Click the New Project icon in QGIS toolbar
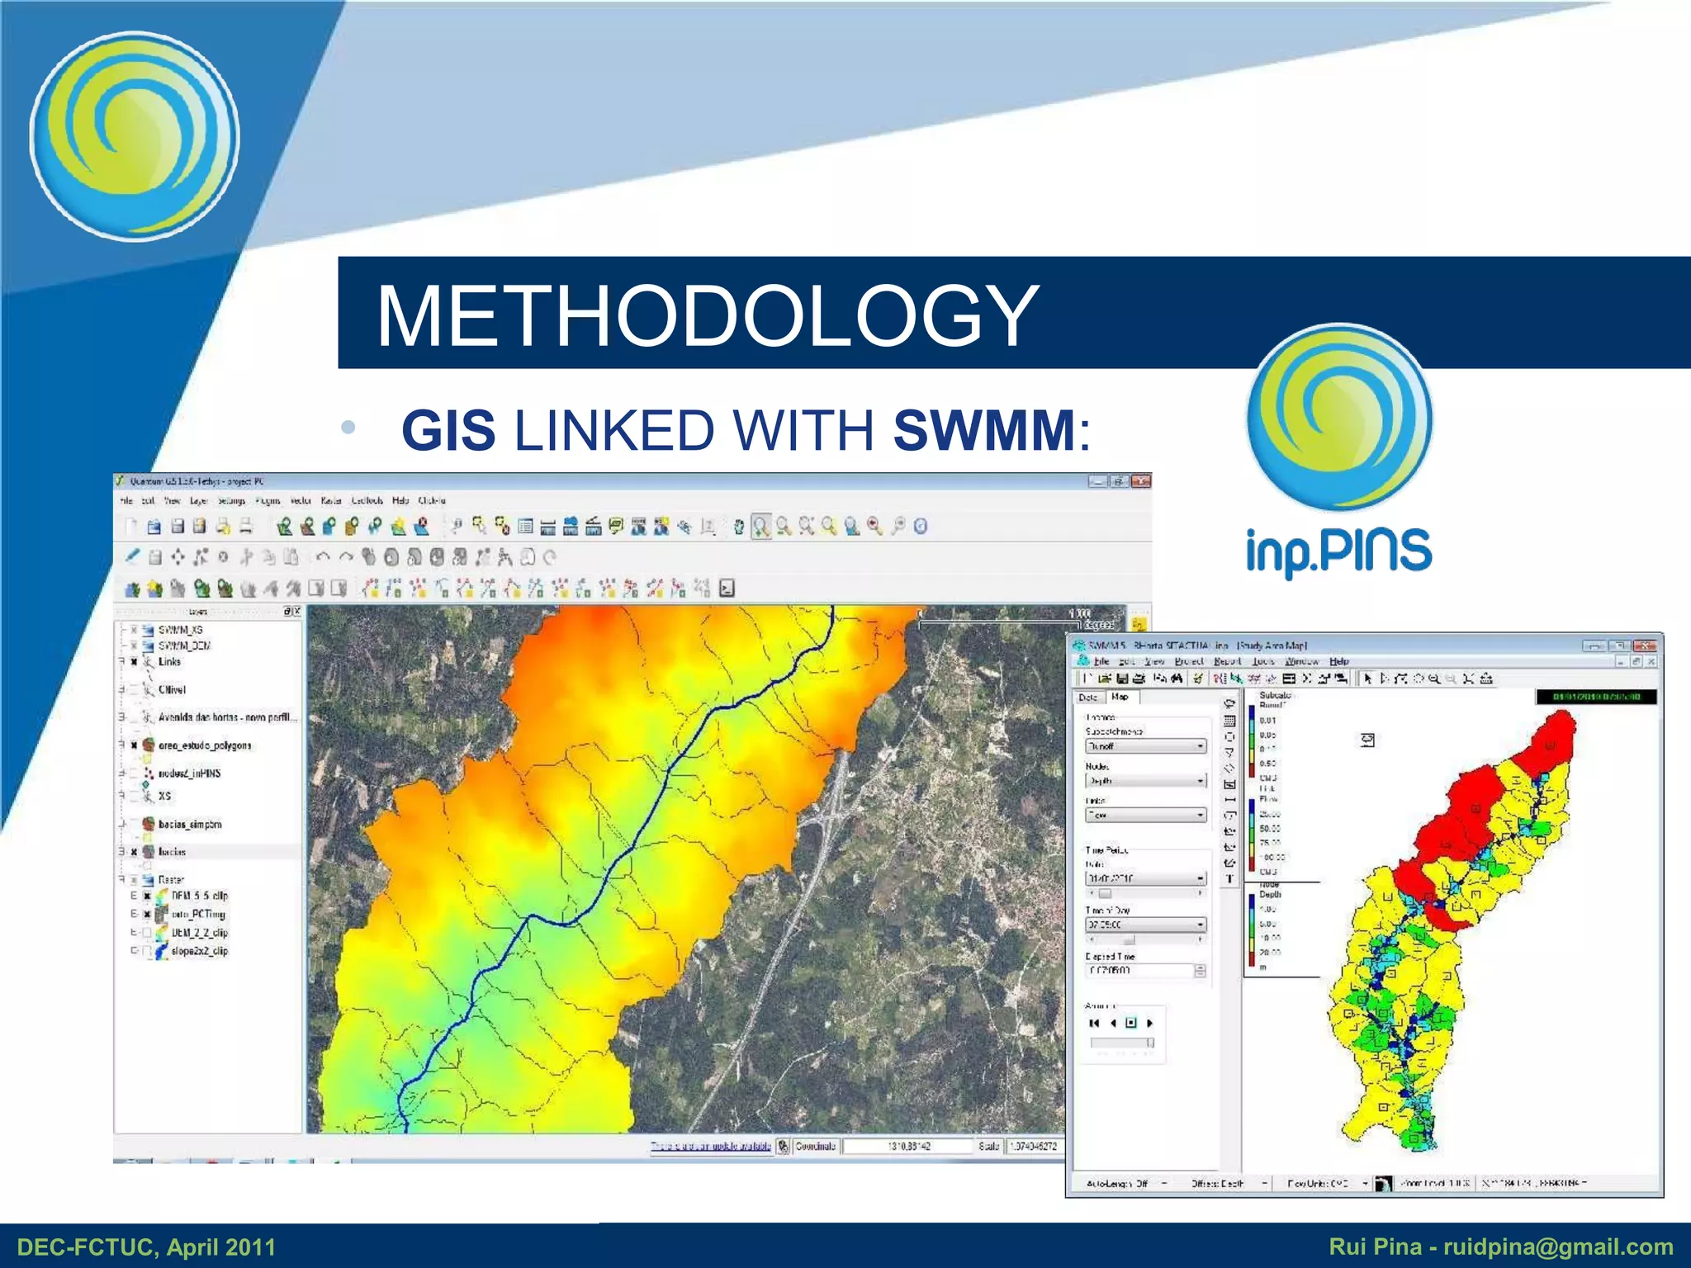1691x1268 pixels. point(131,527)
